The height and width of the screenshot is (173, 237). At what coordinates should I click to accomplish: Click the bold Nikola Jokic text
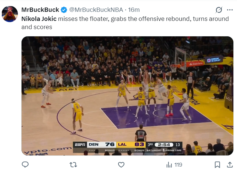coord(39,19)
